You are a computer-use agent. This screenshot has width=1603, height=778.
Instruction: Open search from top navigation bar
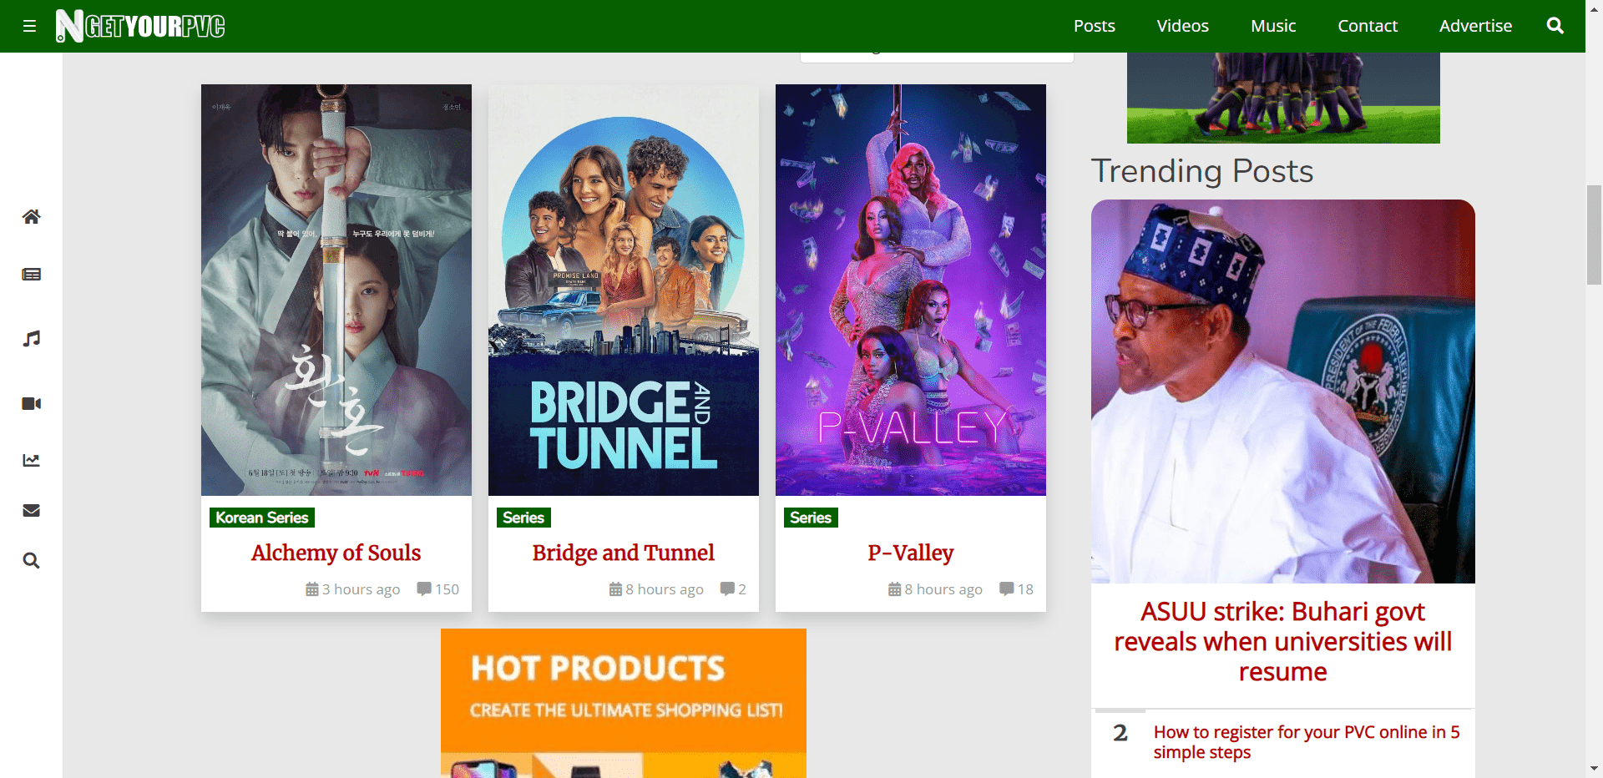point(1555,26)
